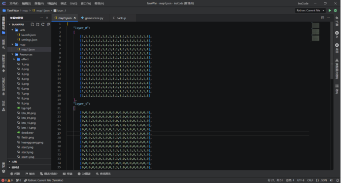Viewport: 341px width, 183px height.
Task: Click the cursor position in the status bar
Action: (x=275, y=181)
